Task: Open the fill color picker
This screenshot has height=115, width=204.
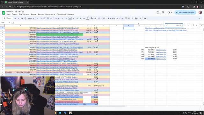Action: pos(92,19)
